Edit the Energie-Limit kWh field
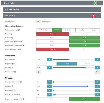 [x=68, y=72]
